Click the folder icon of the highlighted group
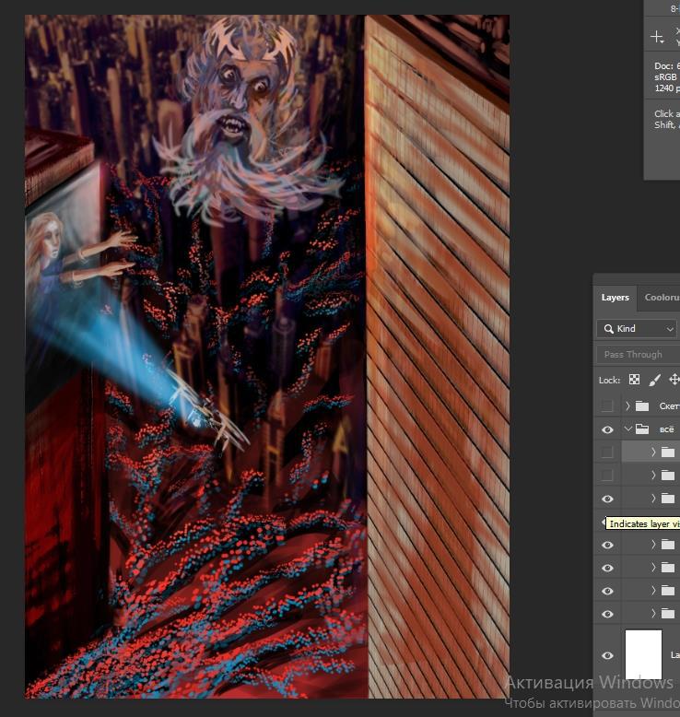Viewport: 680px width, 717px height. 668,453
